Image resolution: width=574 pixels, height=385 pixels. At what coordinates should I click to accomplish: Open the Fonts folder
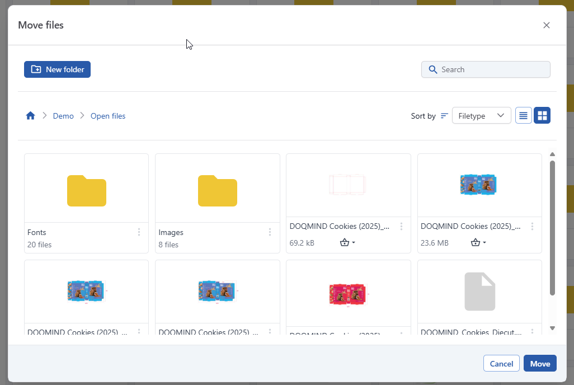pos(87,191)
